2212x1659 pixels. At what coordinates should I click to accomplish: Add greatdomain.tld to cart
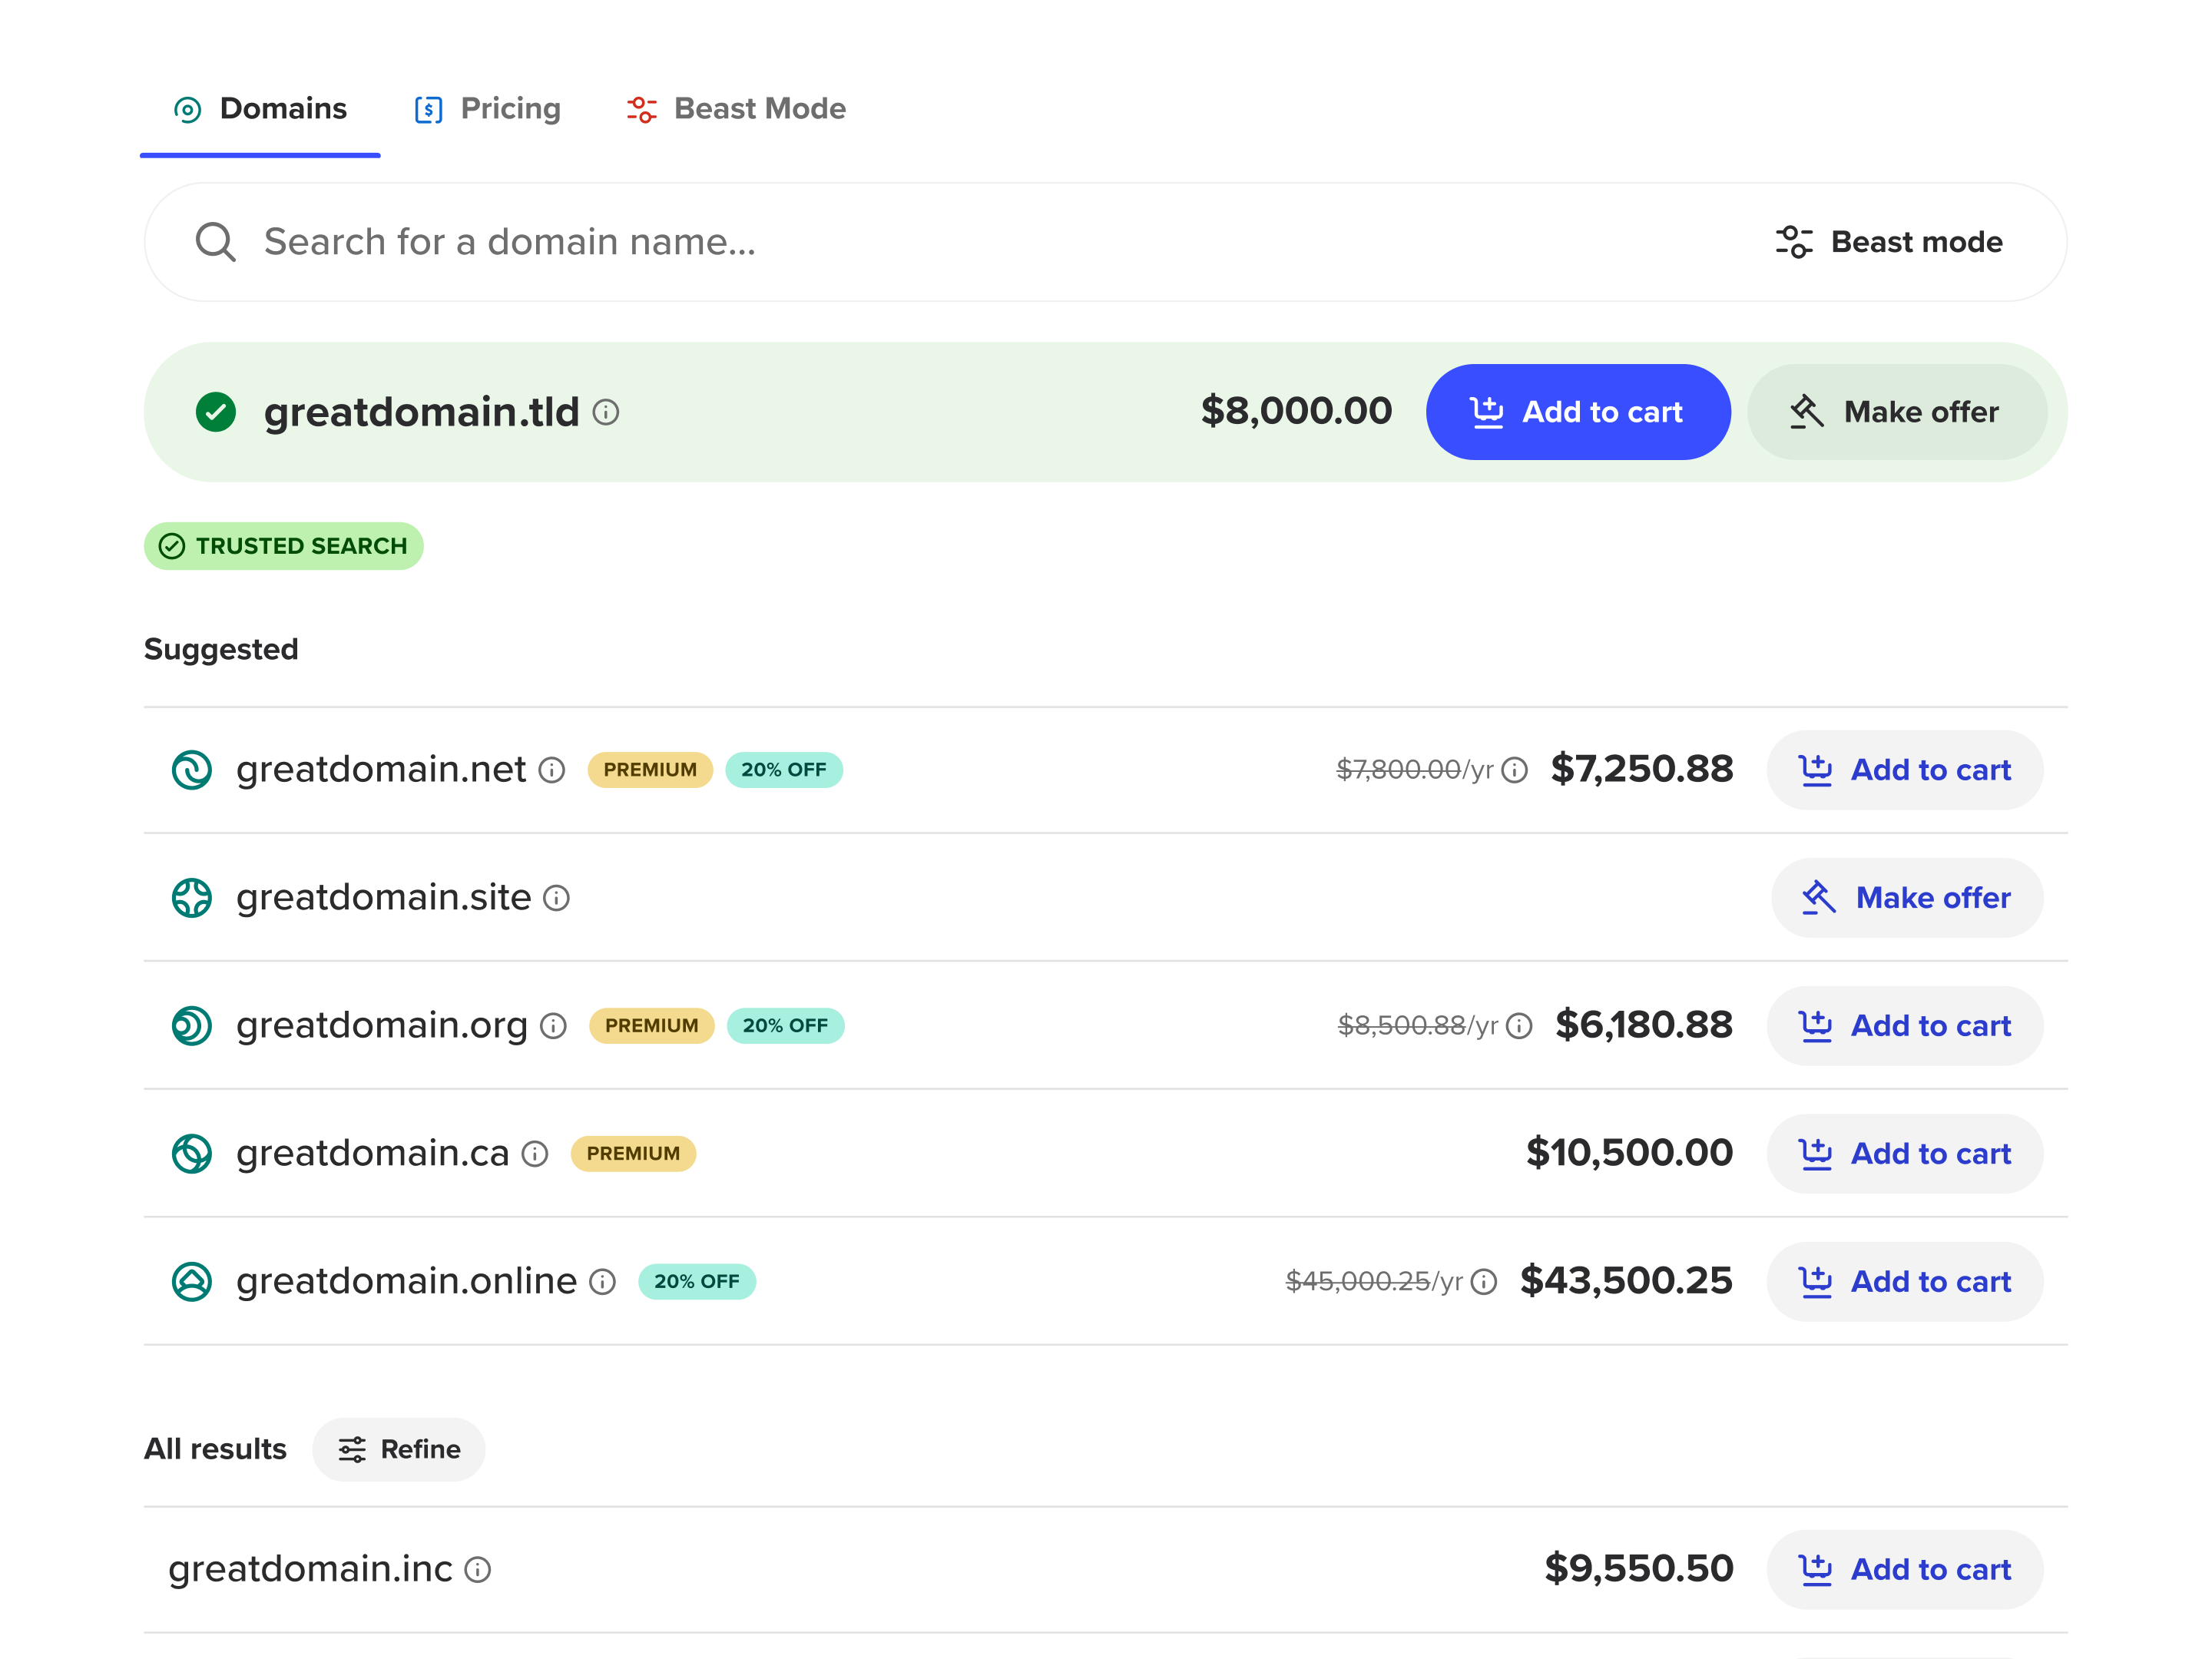pyautogui.click(x=1577, y=412)
